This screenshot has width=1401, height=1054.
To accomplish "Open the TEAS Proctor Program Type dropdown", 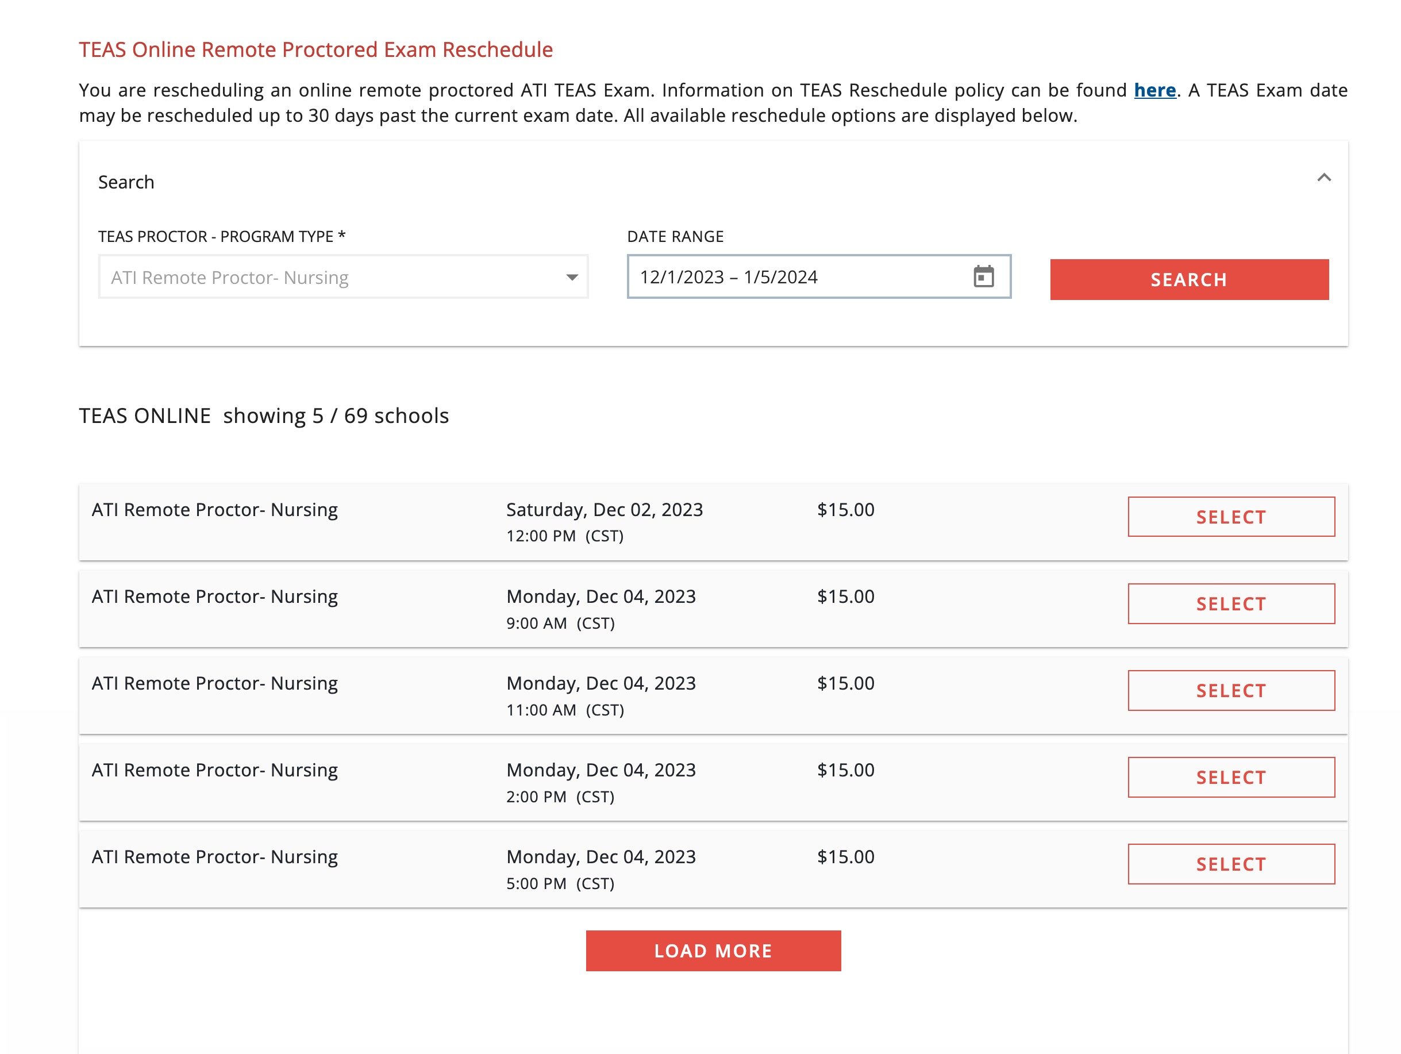I will tap(343, 277).
